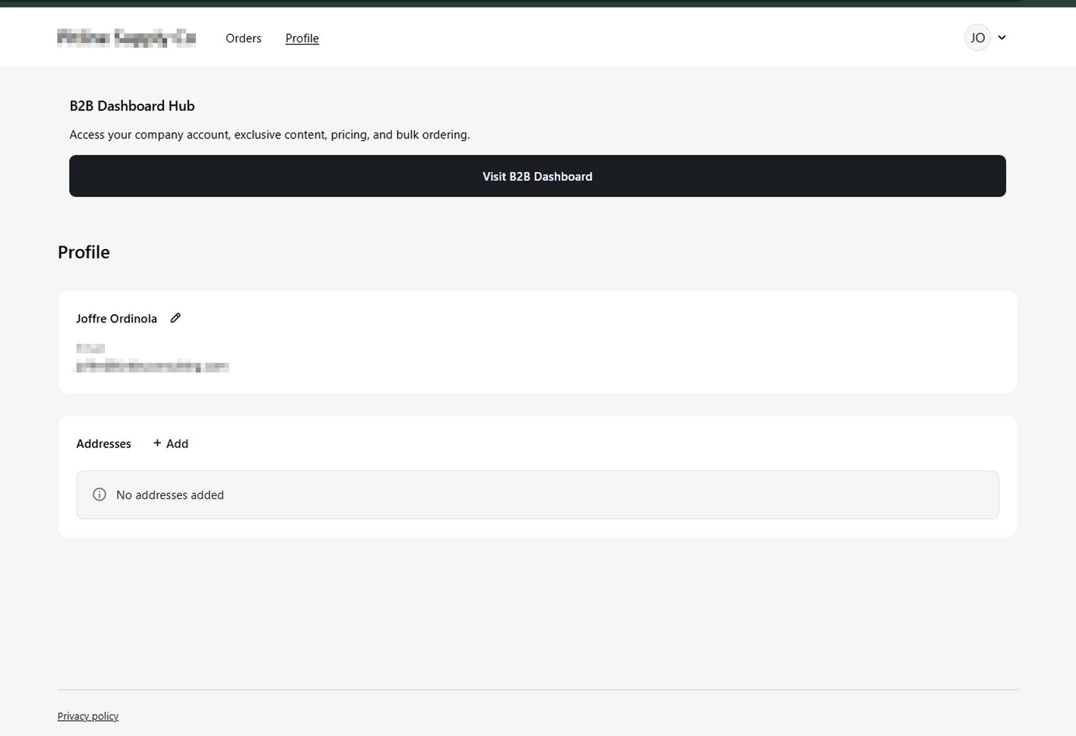Click the blurred label above the email address
Screen dimensions: 1076x736
click(90, 349)
